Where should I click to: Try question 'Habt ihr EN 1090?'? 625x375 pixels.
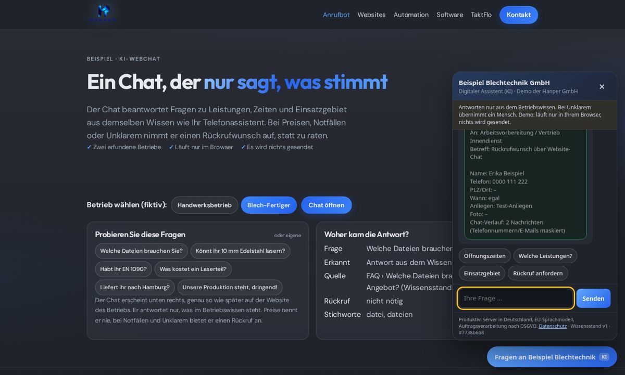tap(123, 269)
